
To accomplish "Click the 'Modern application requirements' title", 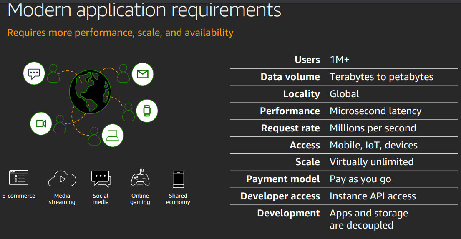I will (144, 10).
